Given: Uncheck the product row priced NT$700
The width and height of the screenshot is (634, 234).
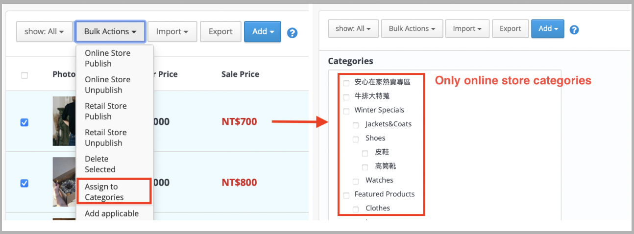Looking at the screenshot, I should point(24,122).
